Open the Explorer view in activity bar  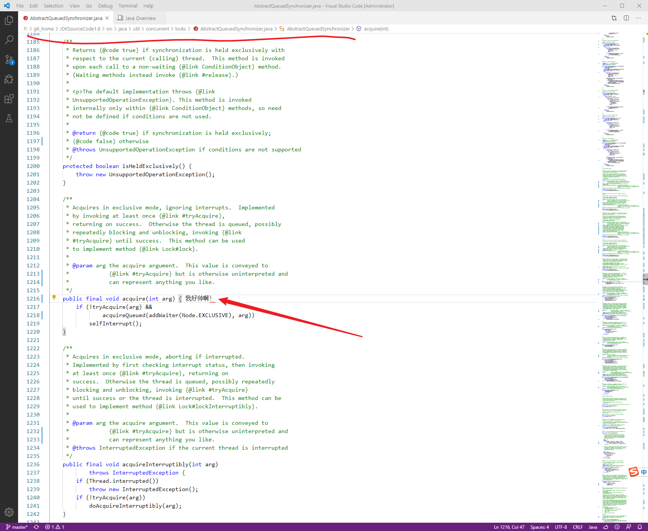9,20
